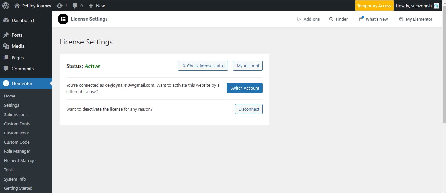
Task: Open Getting Started submenu item
Action: point(18,188)
